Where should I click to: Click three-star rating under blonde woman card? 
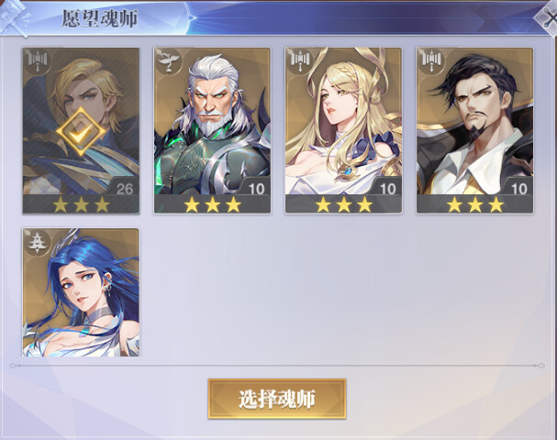click(343, 204)
